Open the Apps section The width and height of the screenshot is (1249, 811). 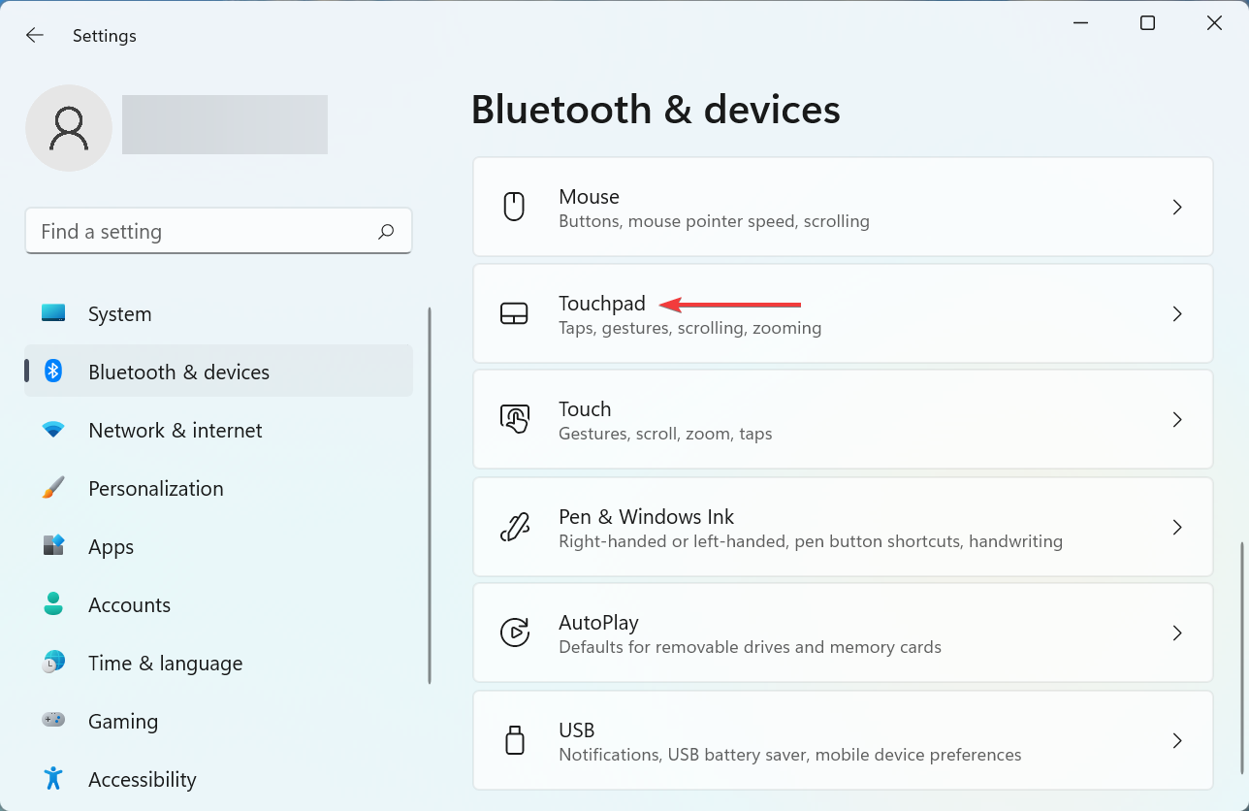click(111, 546)
